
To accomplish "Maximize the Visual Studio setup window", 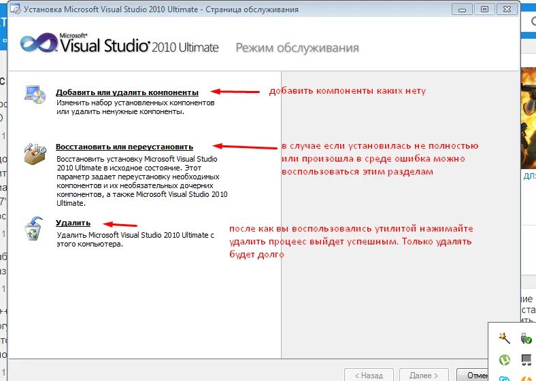I will point(485,10).
